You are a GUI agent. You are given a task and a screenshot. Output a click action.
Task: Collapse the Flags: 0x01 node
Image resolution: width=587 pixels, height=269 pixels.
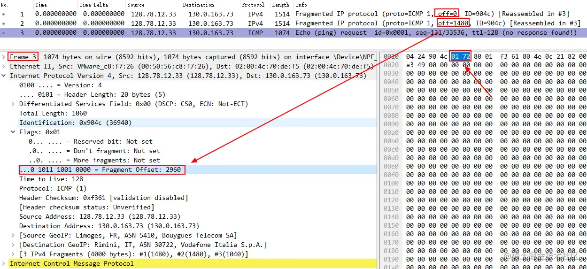click(x=13, y=132)
